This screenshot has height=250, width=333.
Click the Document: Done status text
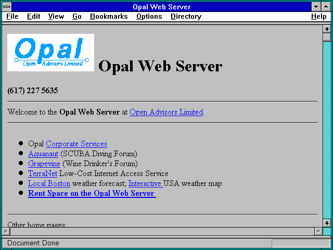33,243
